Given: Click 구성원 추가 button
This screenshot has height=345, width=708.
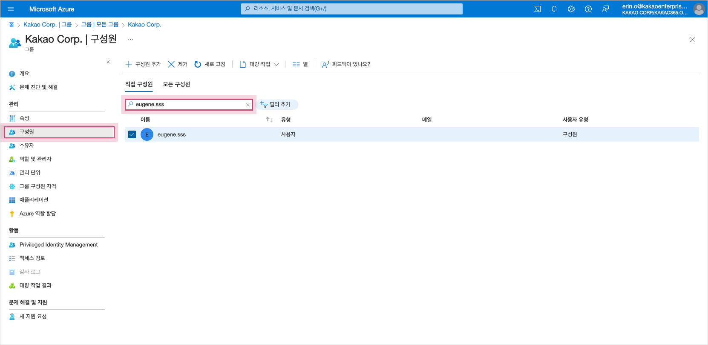Looking at the screenshot, I should pyautogui.click(x=143, y=64).
